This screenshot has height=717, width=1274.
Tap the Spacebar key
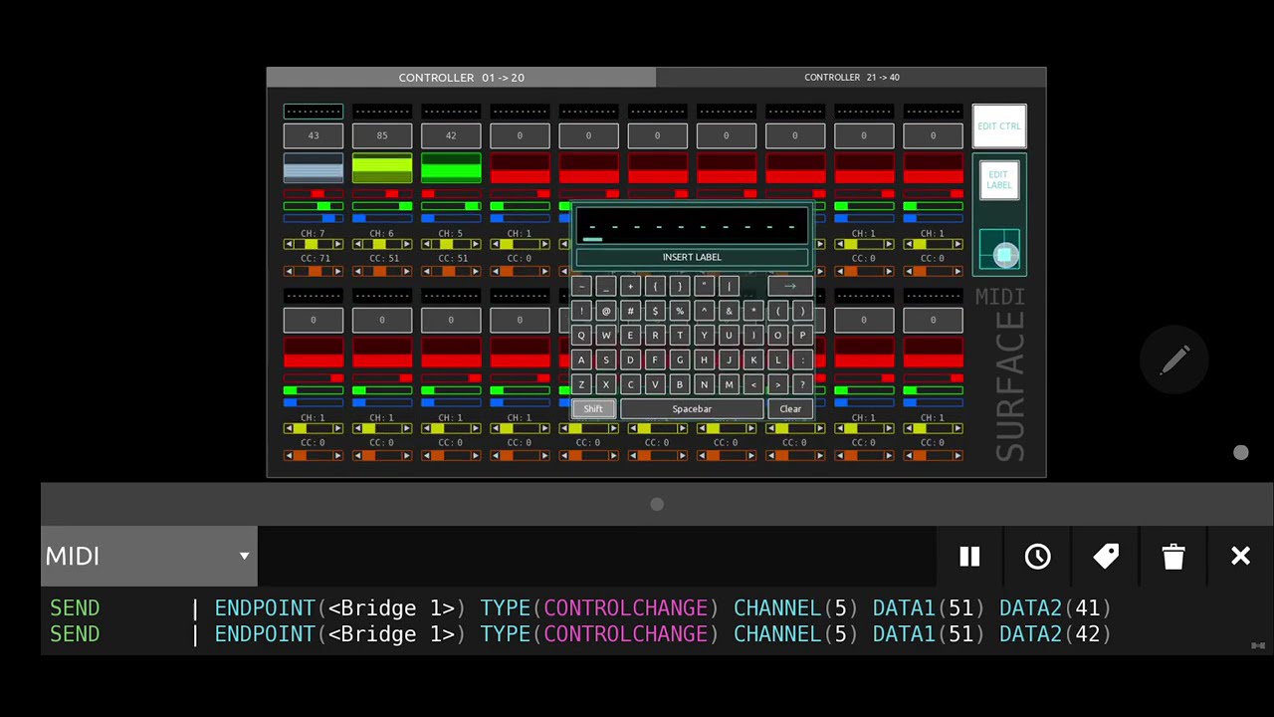tap(692, 409)
